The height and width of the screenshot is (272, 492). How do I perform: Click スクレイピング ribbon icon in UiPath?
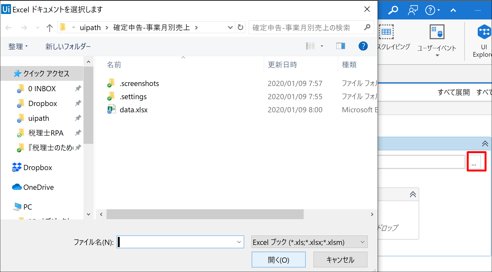pyautogui.click(x=386, y=32)
